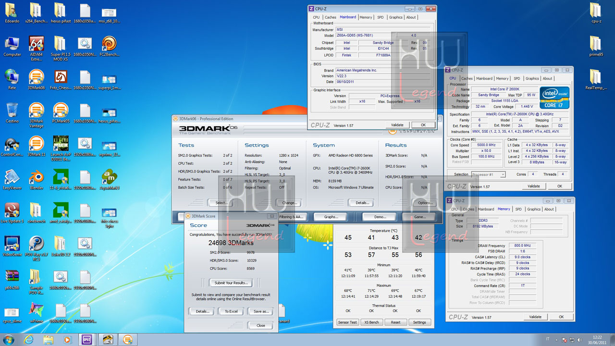Open the EasyViewer desktop shortcut
Screen dimensions: 615x346
click(x=12, y=180)
